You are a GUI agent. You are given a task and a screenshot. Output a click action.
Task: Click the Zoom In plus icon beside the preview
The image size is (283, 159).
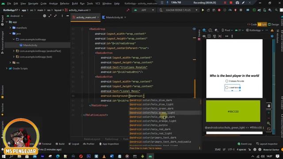[x=269, y=113]
